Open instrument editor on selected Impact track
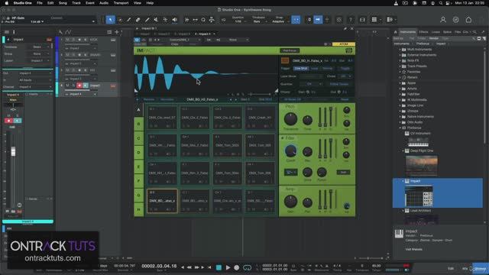This screenshot has width=489, height=275. click(113, 86)
